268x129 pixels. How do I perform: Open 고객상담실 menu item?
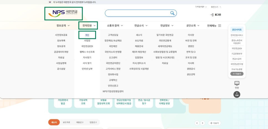[x=113, y=35]
